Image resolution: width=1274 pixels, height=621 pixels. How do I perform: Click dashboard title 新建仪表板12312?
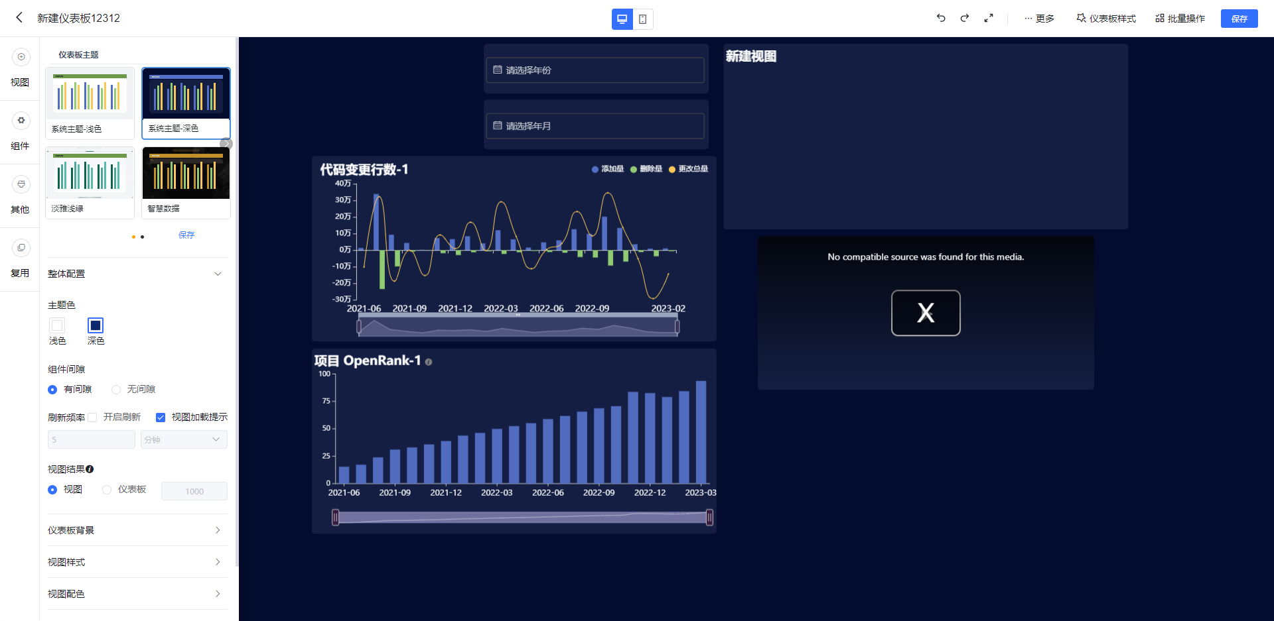78,18
